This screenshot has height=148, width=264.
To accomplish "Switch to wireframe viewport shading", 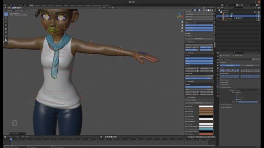I will pos(206,10).
